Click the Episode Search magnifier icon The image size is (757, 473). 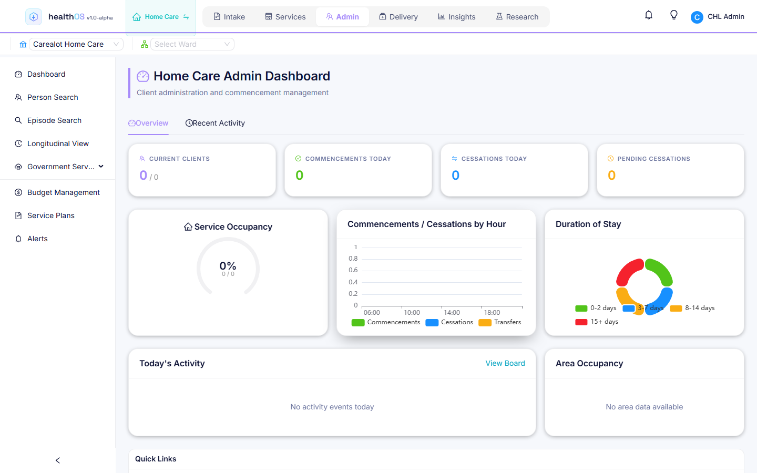coord(18,120)
